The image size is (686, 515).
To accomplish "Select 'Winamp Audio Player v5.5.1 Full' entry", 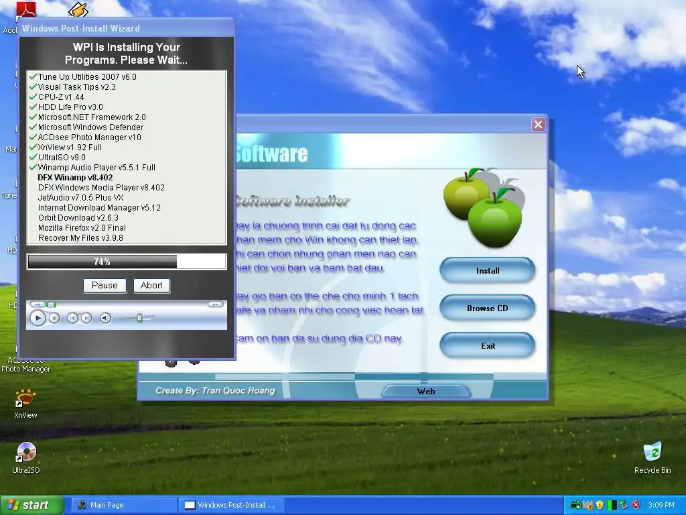I will pyautogui.click(x=96, y=167).
